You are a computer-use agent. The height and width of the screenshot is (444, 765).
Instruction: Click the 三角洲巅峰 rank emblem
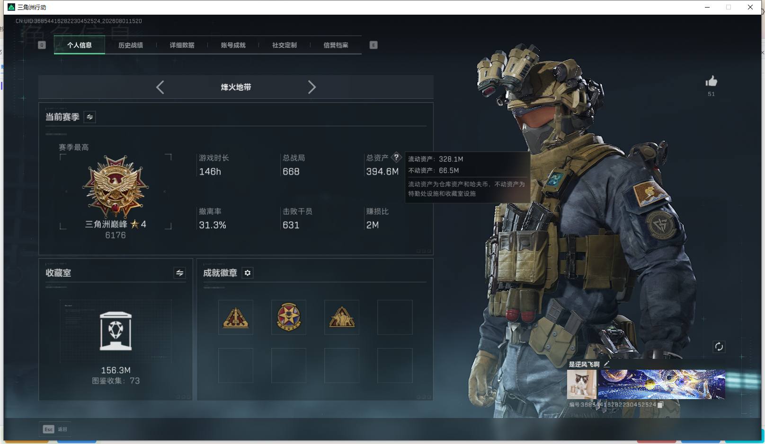tap(116, 187)
